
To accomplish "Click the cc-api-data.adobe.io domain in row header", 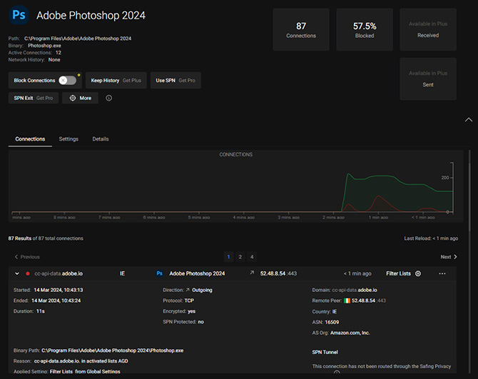I will 59,273.
